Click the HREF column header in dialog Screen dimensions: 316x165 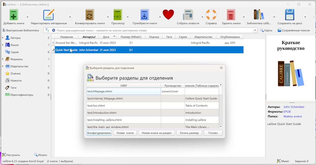(x=124, y=86)
